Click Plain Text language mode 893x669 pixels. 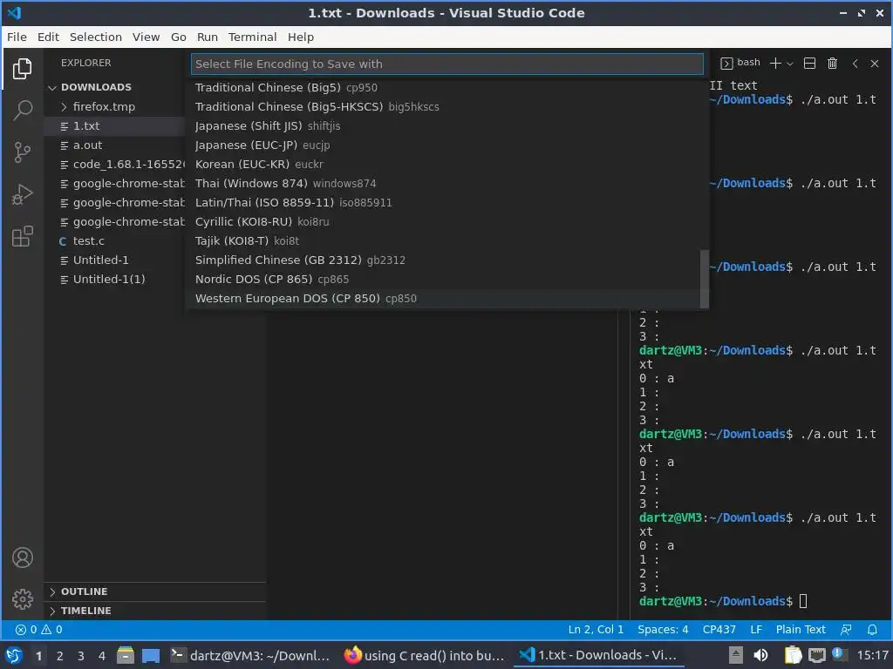pos(801,629)
